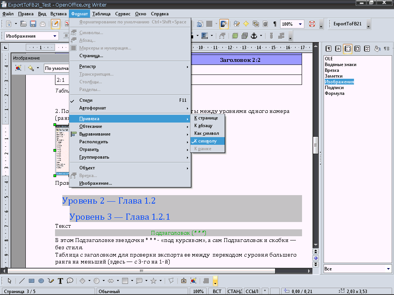Open the 'Изображения' style combo box
This screenshot has height=295, width=394.
(55, 36)
